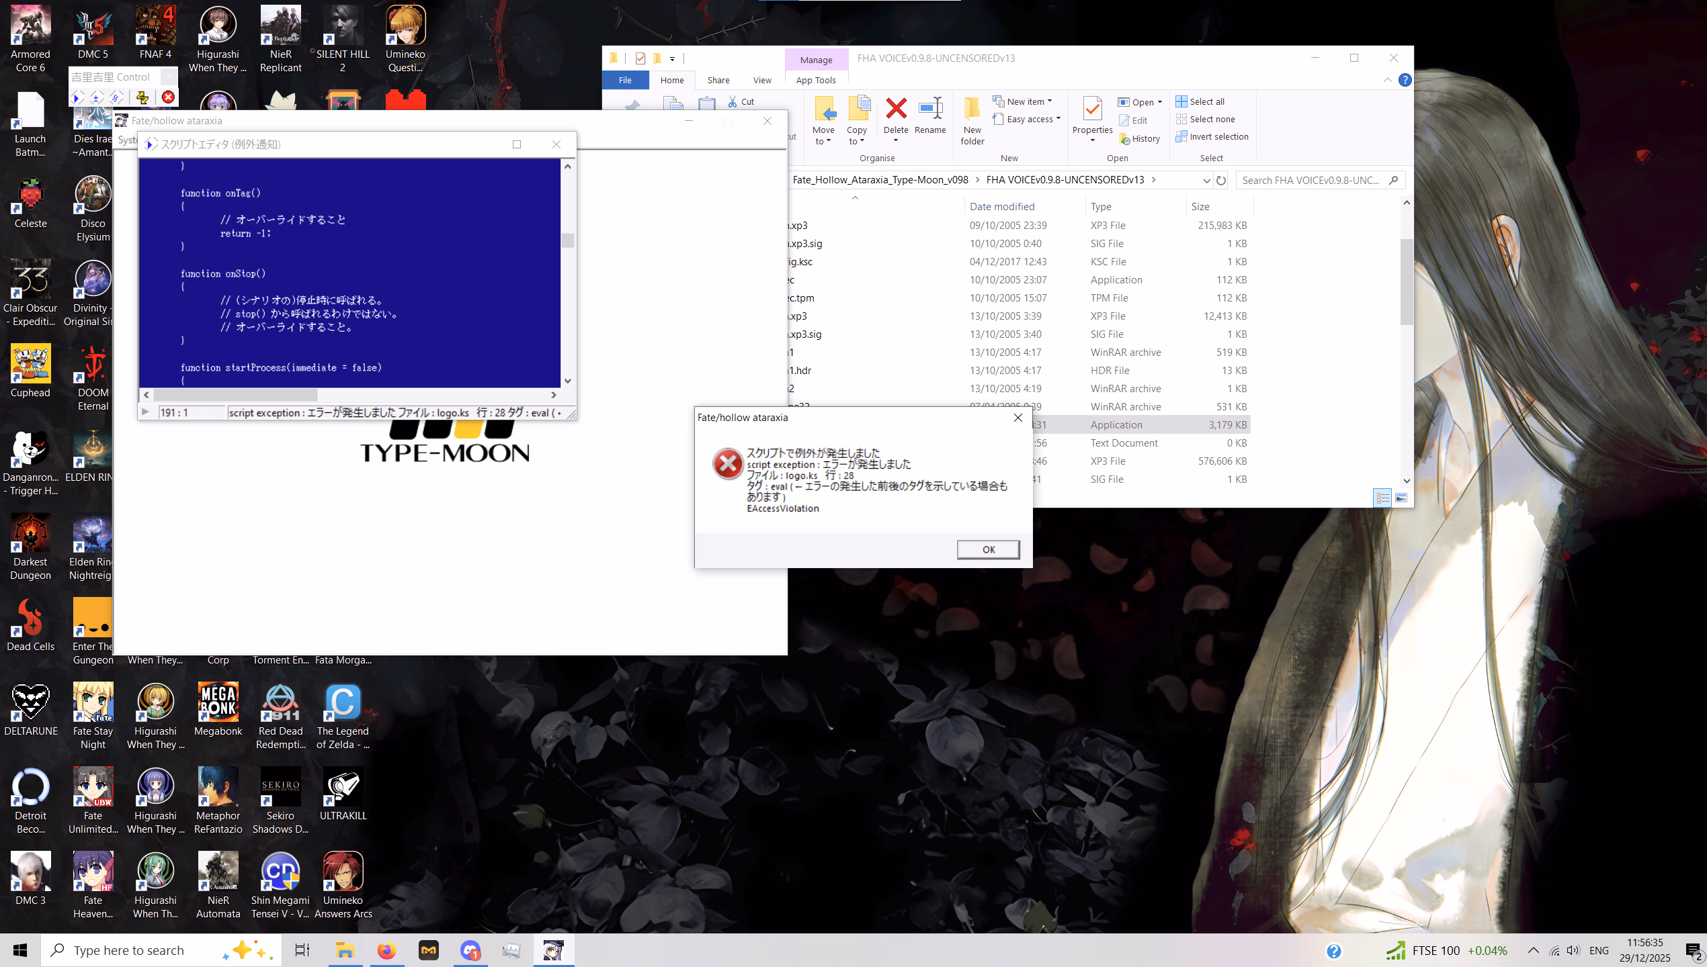Click the refresh icon beside the address bar
Image resolution: width=1707 pixels, height=967 pixels.
tap(1221, 180)
